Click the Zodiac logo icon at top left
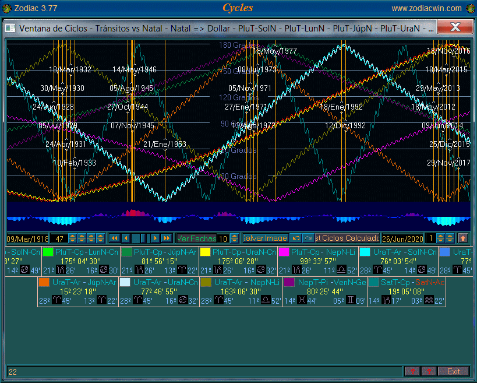Screen dimensions: 477x383 pos(6,8)
